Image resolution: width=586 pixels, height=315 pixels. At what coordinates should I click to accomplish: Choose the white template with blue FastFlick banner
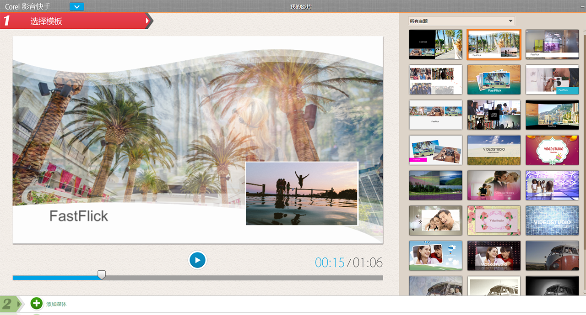tap(552, 80)
